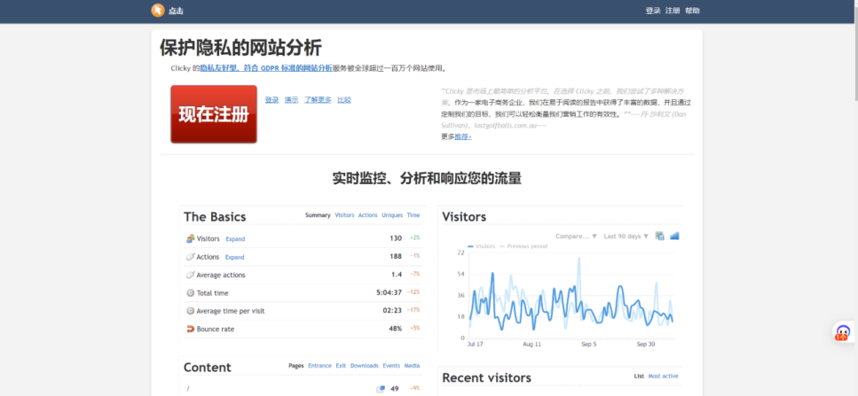Select the Pages tab in Content
The width and height of the screenshot is (858, 396).
pyautogui.click(x=296, y=366)
